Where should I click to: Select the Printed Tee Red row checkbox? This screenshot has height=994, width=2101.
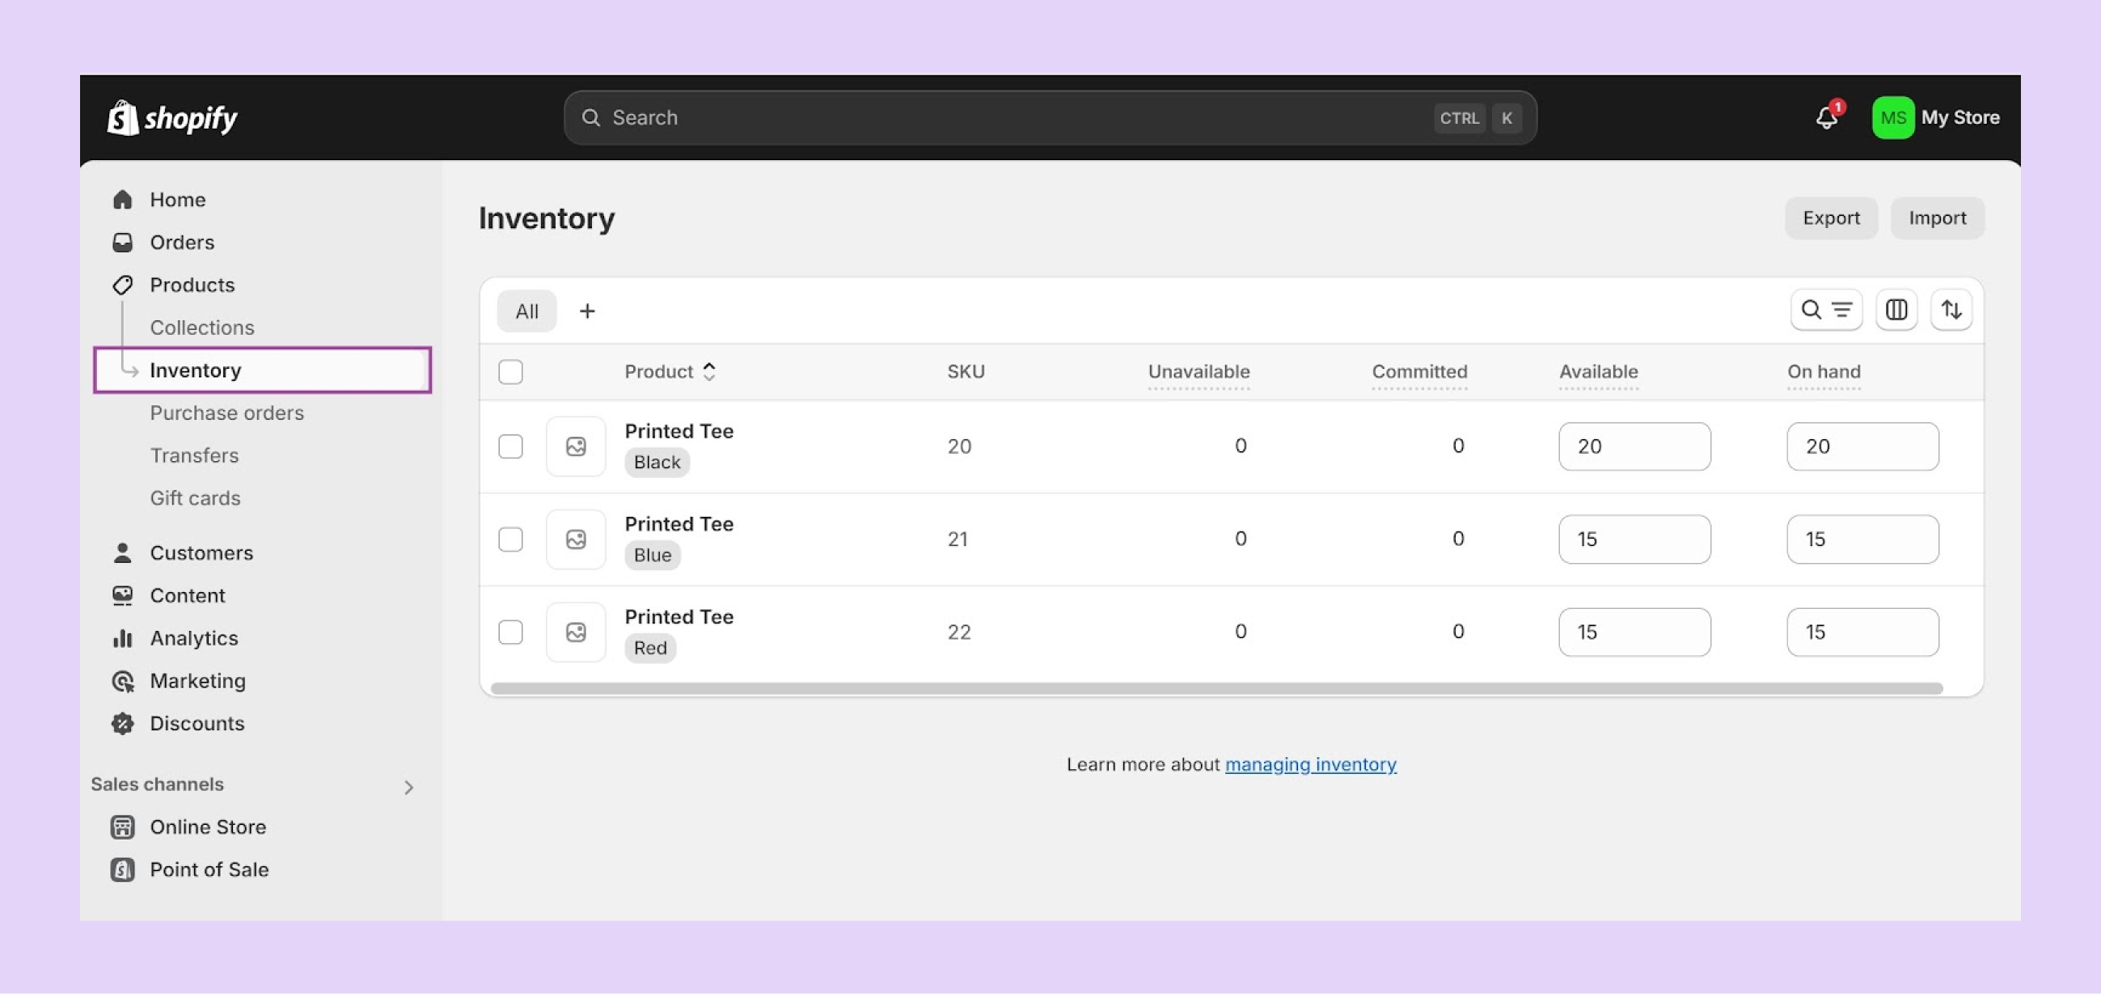tap(510, 632)
